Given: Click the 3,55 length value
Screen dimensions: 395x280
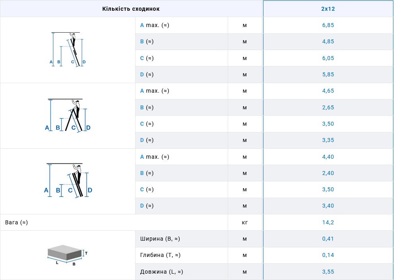Looking at the screenshot, I should coord(328,272).
